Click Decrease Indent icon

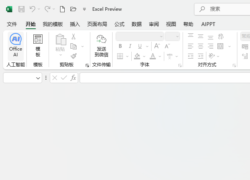191,56
